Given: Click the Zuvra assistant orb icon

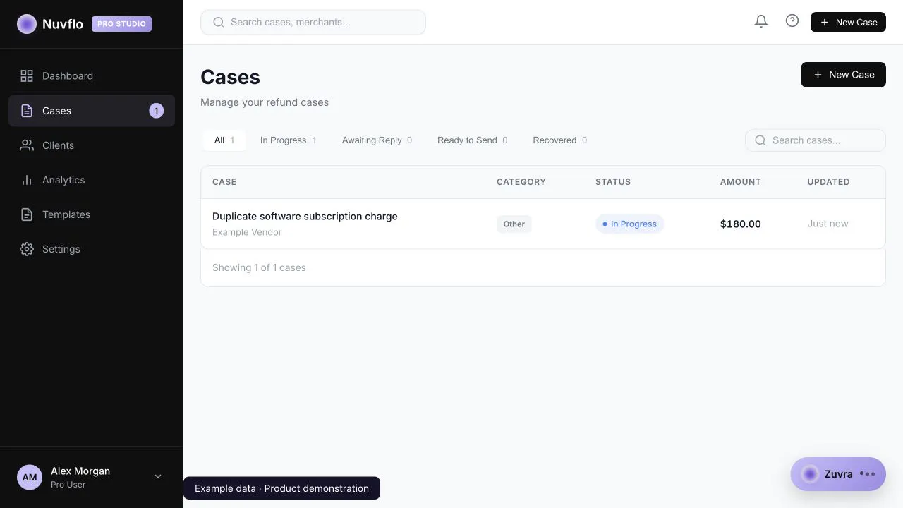Looking at the screenshot, I should [810, 474].
